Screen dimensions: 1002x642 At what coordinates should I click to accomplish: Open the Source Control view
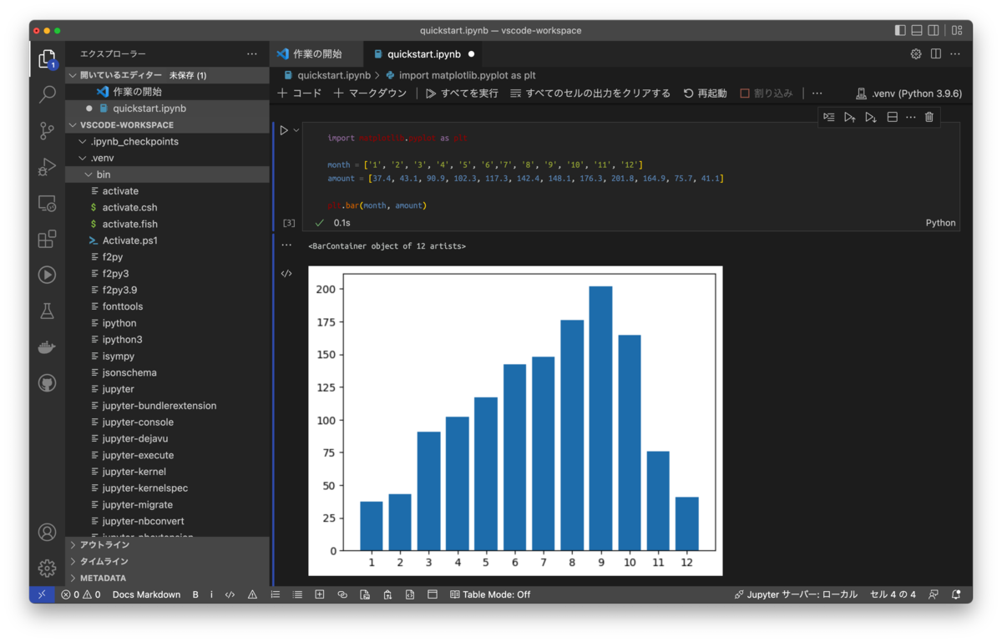coord(47,130)
